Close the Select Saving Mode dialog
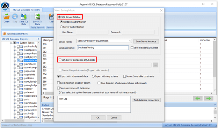 (161, 10)
